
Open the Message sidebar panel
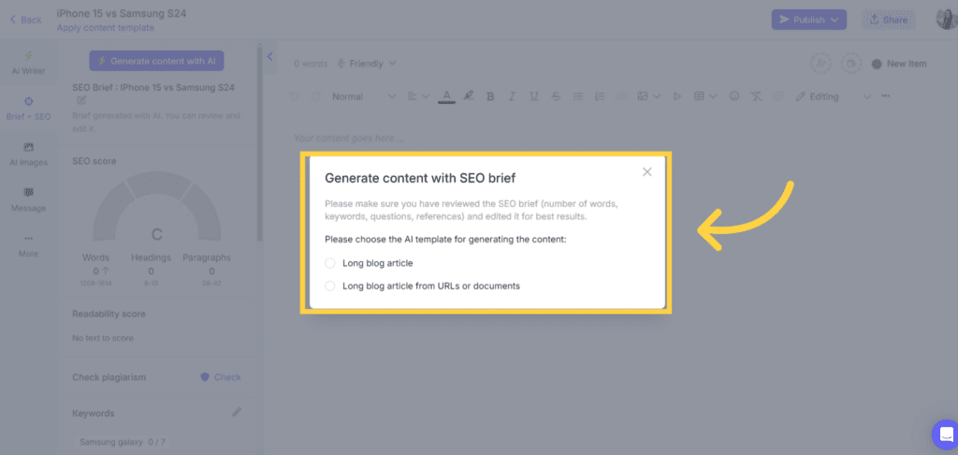pyautogui.click(x=29, y=200)
